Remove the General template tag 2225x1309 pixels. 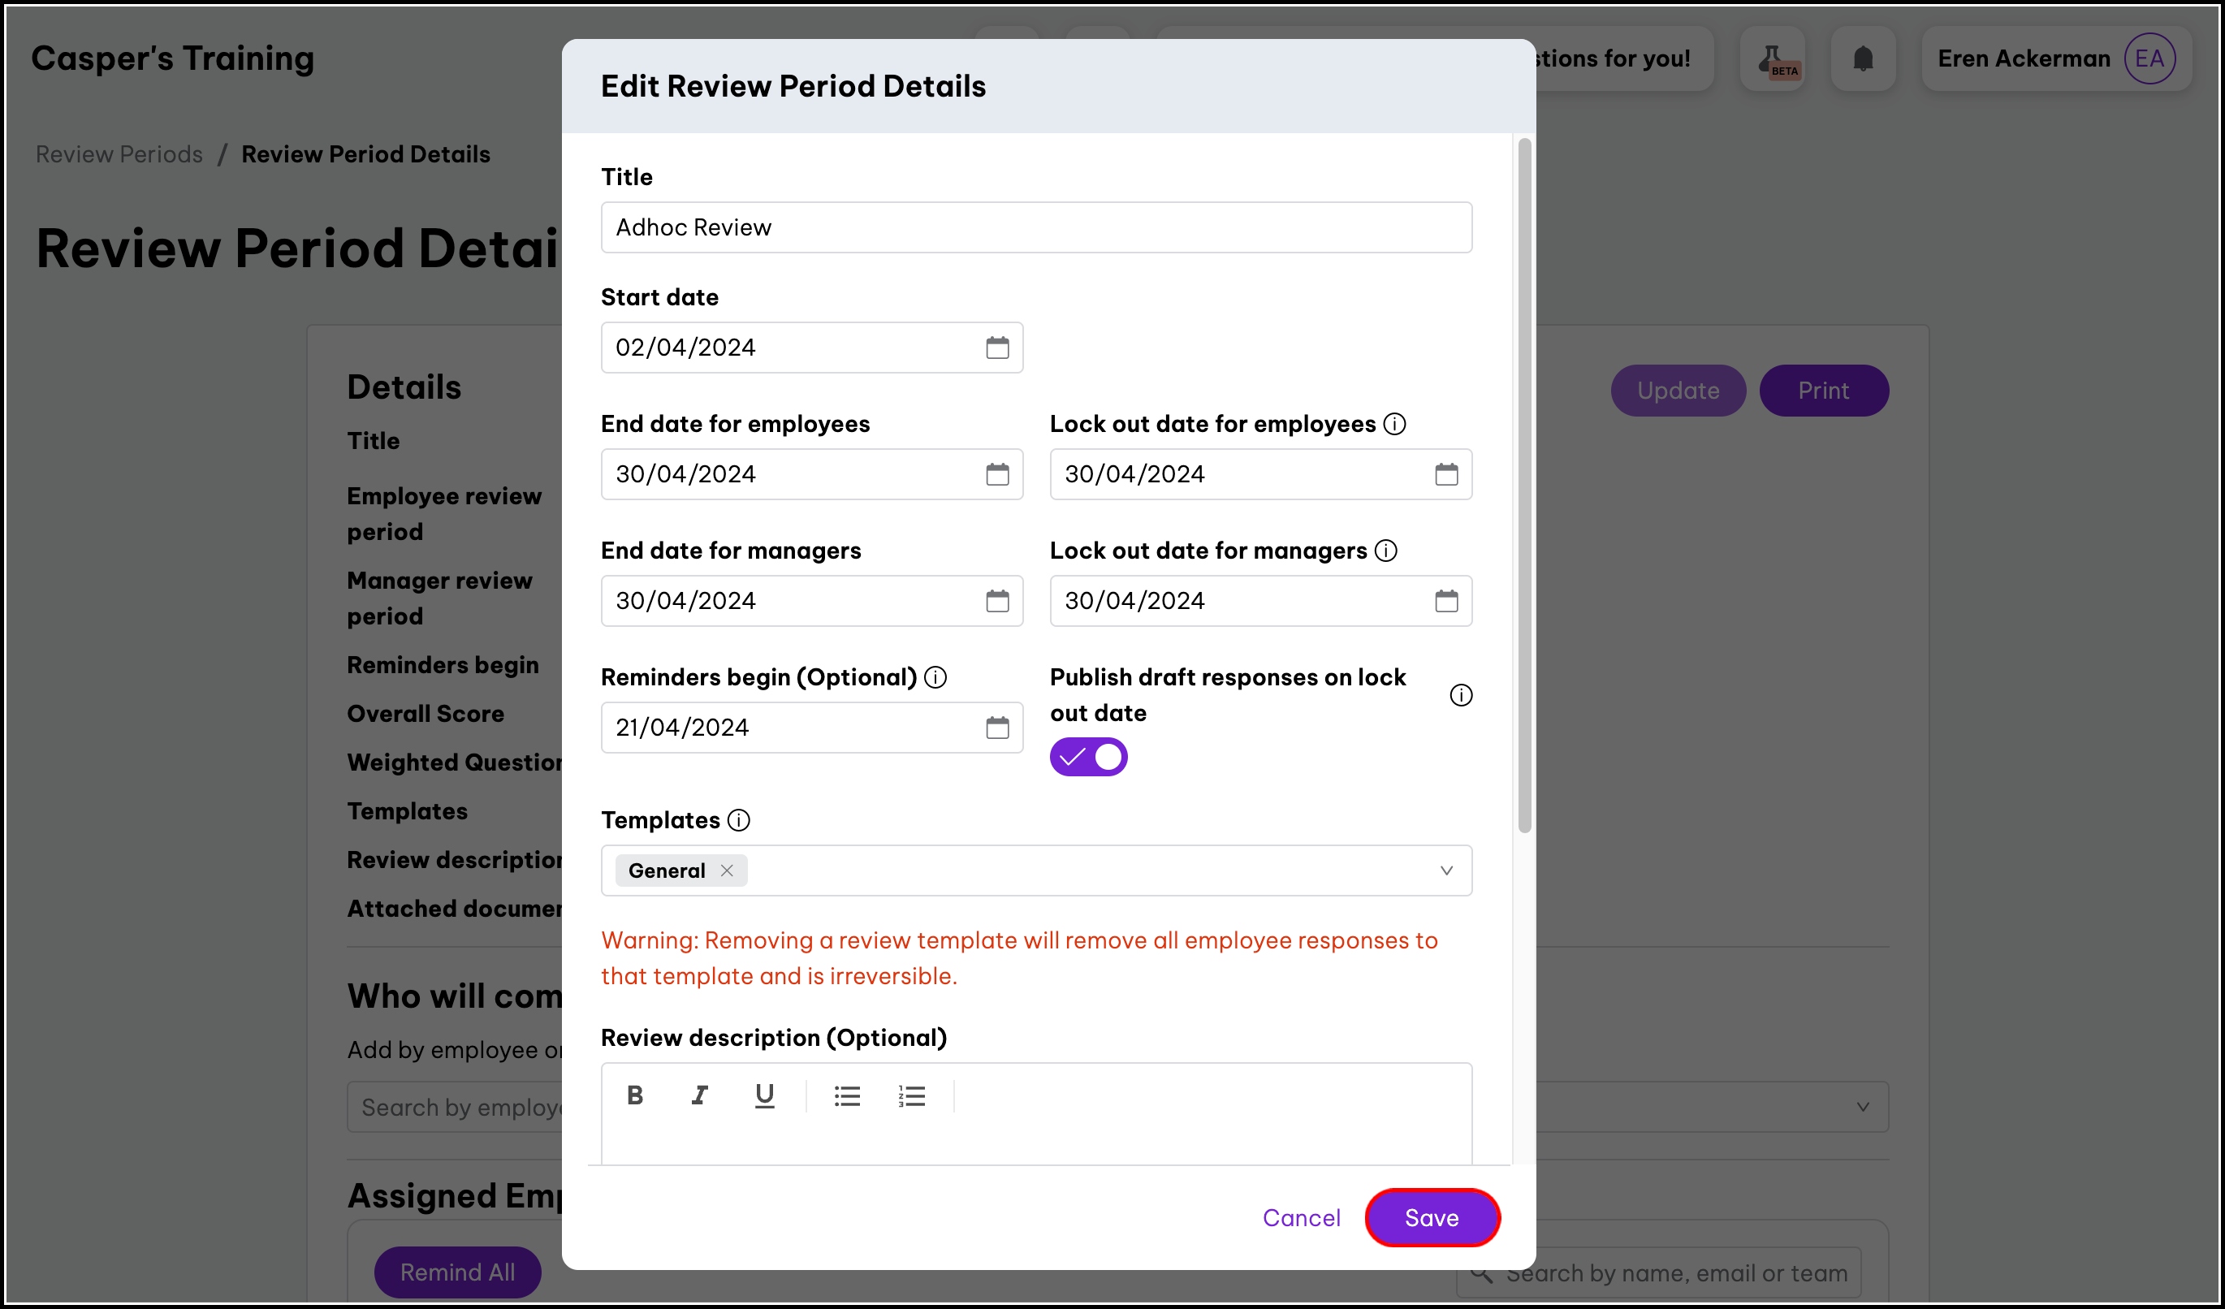[x=727, y=871]
